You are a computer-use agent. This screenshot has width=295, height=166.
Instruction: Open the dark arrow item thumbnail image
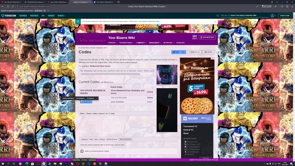(167, 110)
